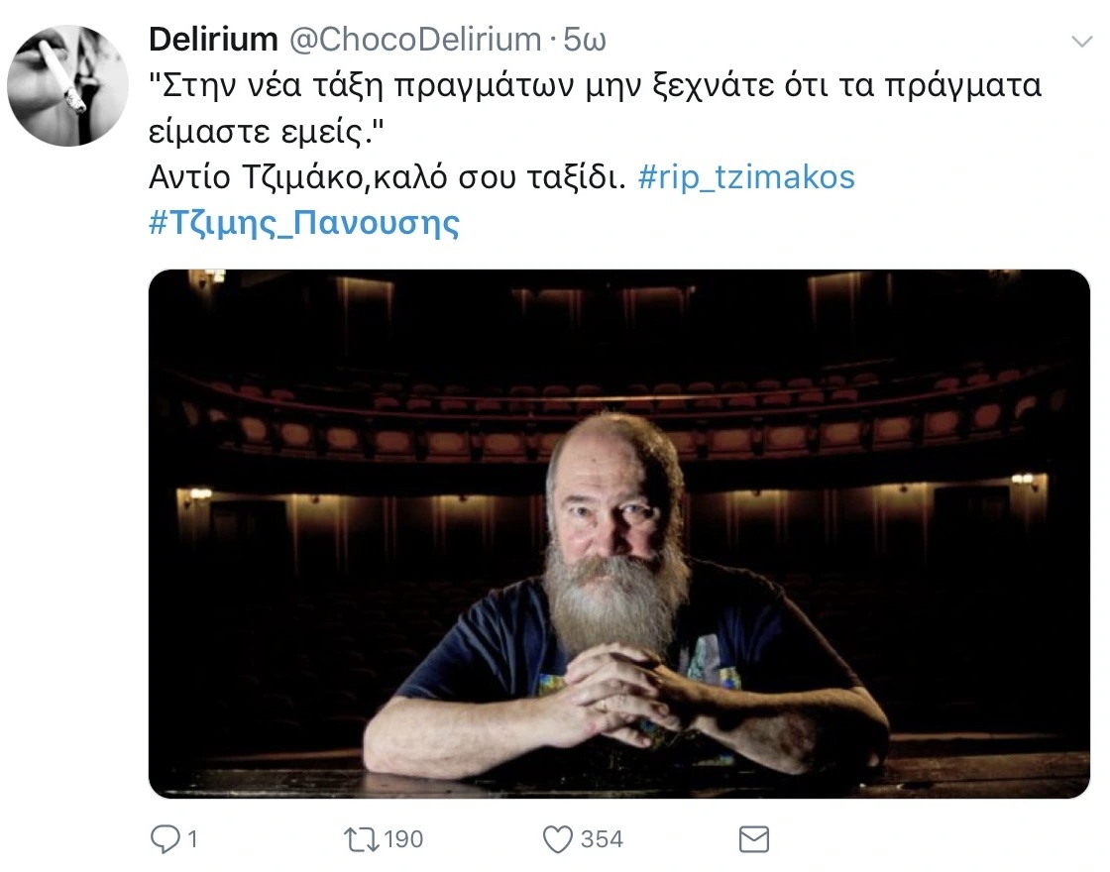Screen dimensions: 1110x872
Task: Click the like count 354
Action: coord(602,839)
